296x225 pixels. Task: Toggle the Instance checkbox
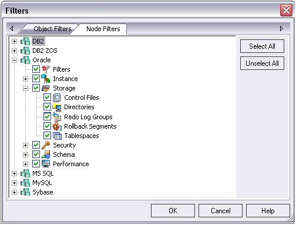[x=36, y=79]
